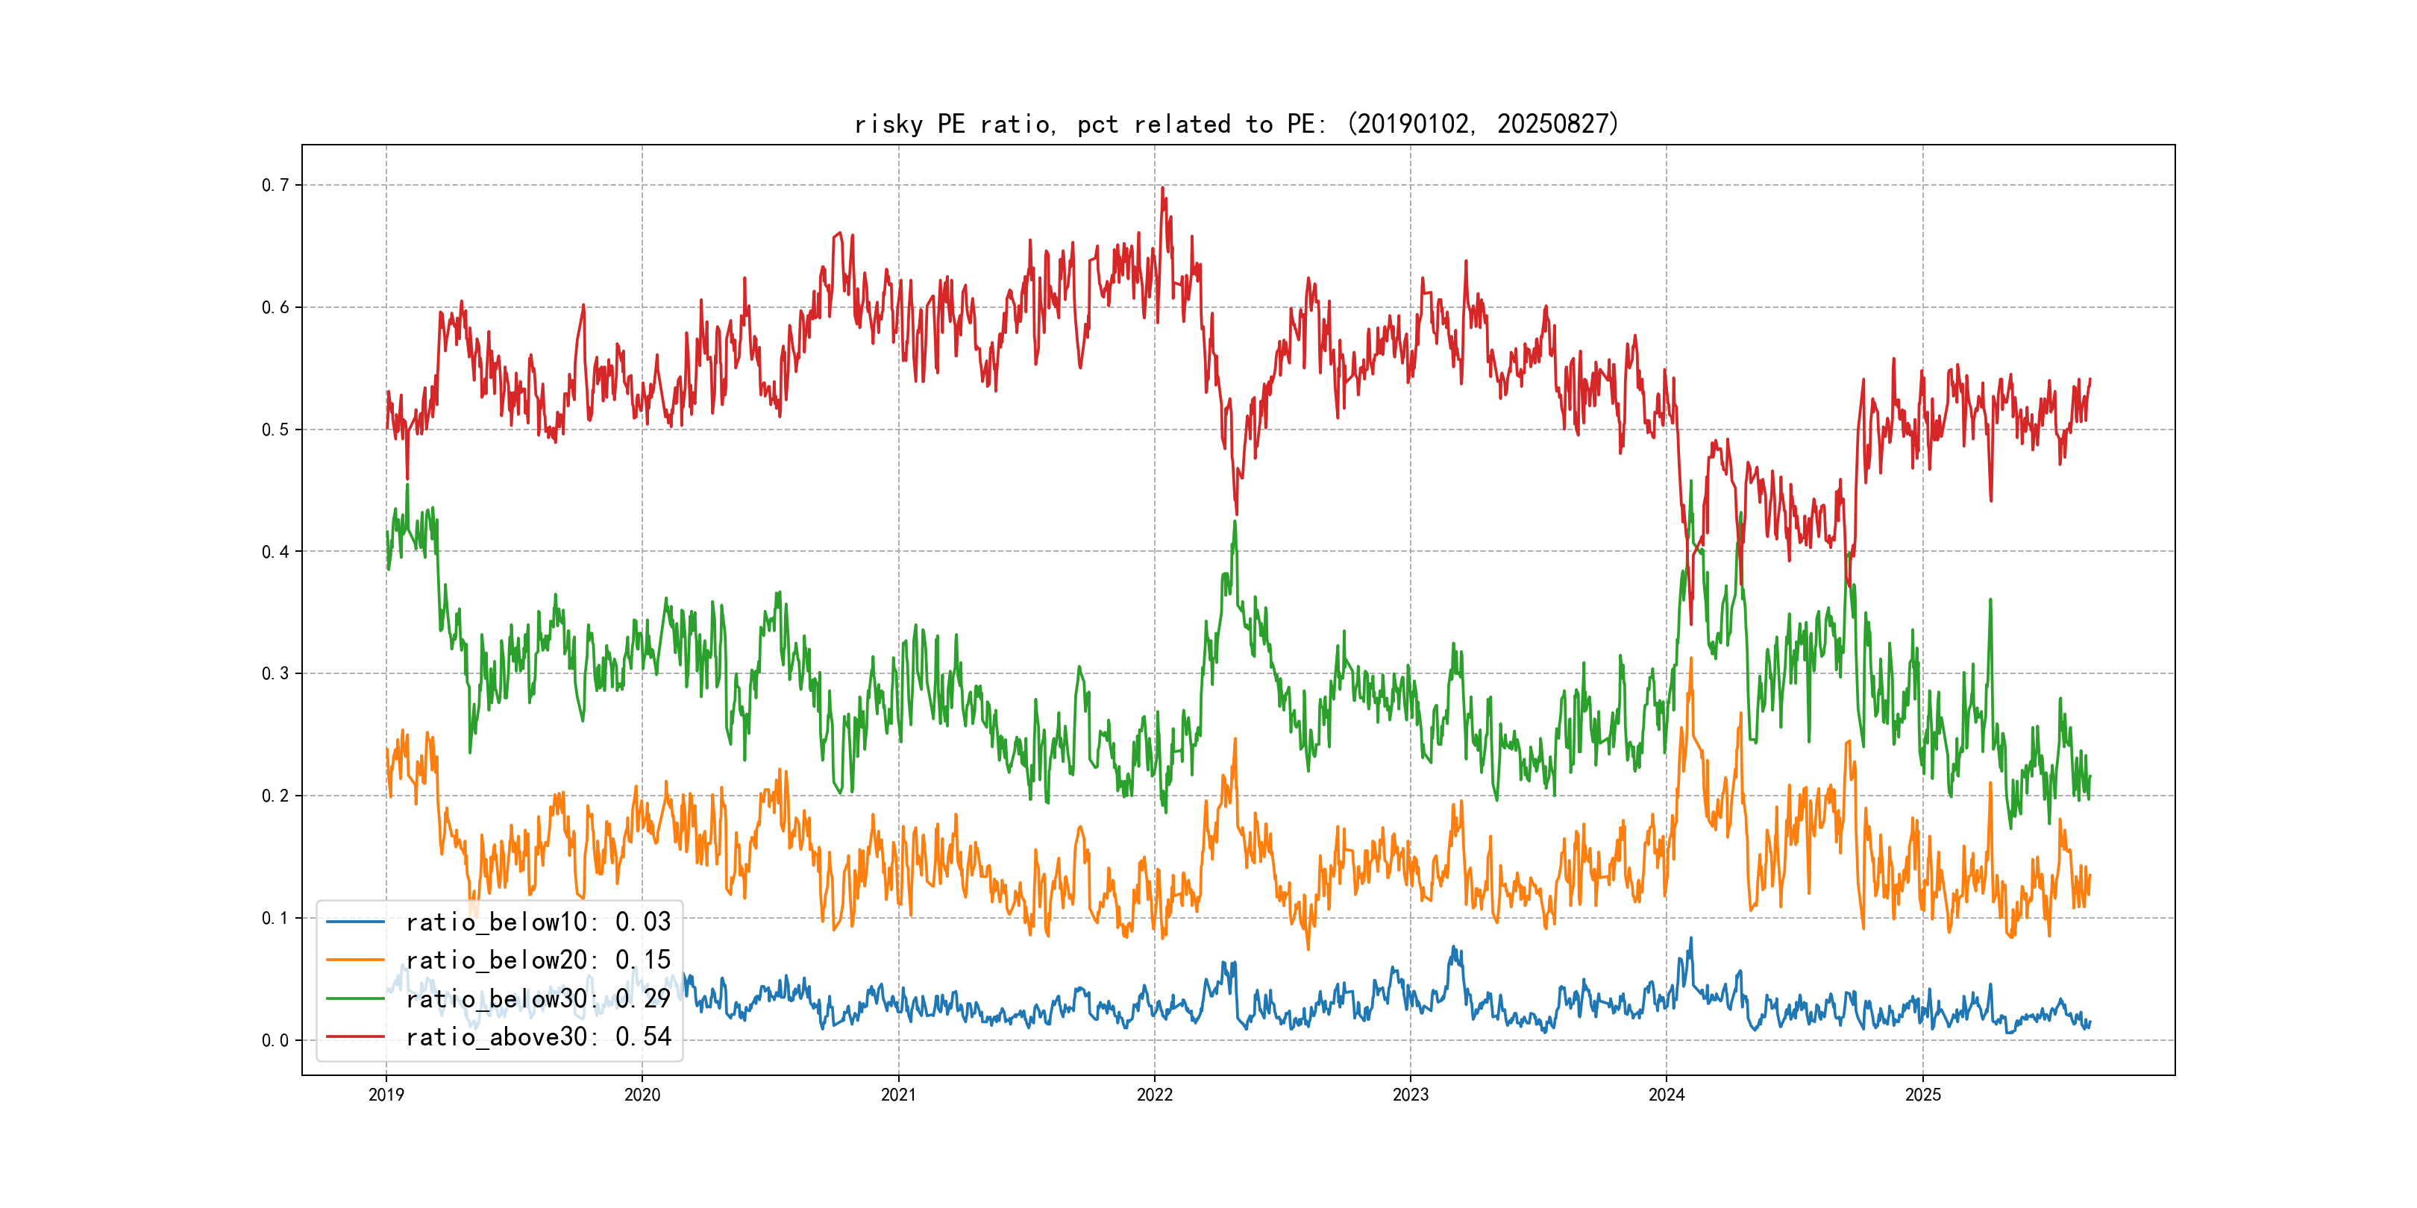Click the 0.7 y-axis tick label
Image resolution: width=2417 pixels, height=1208 pixels.
pos(275,185)
